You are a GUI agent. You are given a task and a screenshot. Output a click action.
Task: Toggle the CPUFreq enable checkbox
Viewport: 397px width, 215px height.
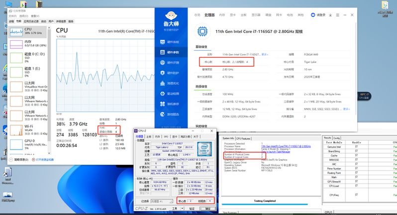point(356,195)
